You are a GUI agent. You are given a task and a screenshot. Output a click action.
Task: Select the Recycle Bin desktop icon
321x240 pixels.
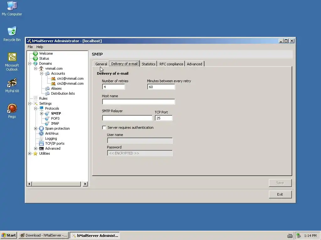(x=12, y=34)
